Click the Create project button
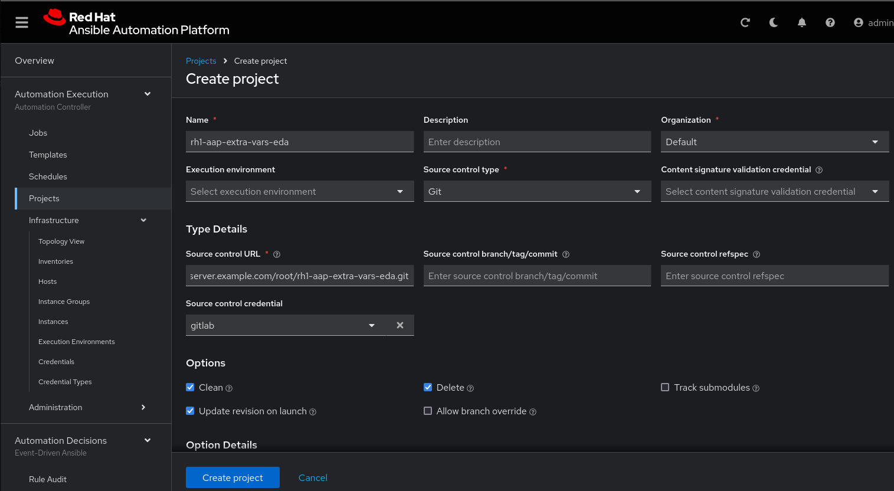The width and height of the screenshot is (894, 491). (232, 477)
